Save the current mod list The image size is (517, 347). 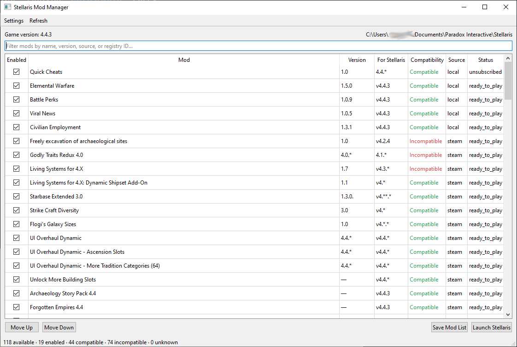tap(449, 327)
